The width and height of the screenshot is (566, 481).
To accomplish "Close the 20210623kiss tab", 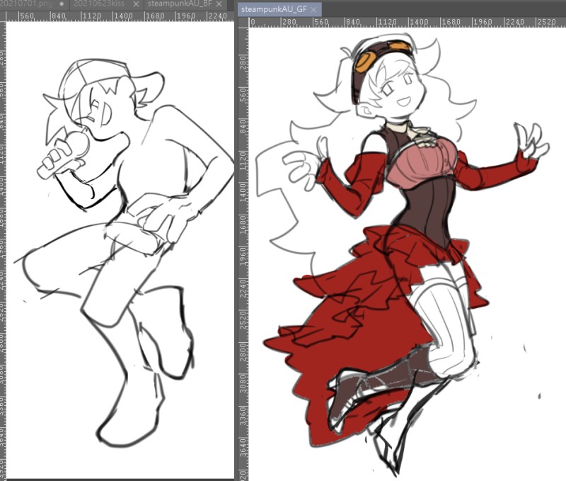I will click(x=136, y=4).
